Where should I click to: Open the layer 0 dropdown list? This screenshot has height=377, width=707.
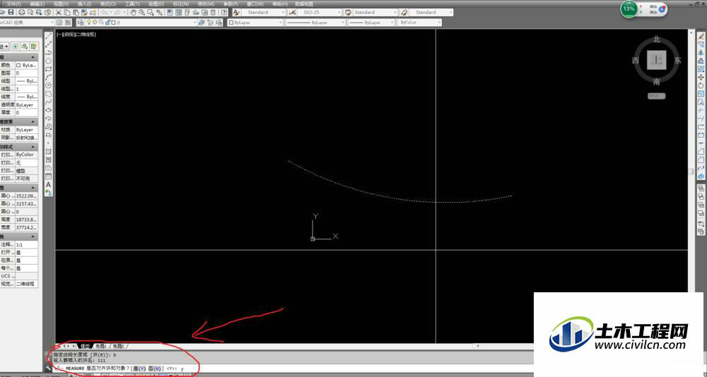(x=141, y=22)
